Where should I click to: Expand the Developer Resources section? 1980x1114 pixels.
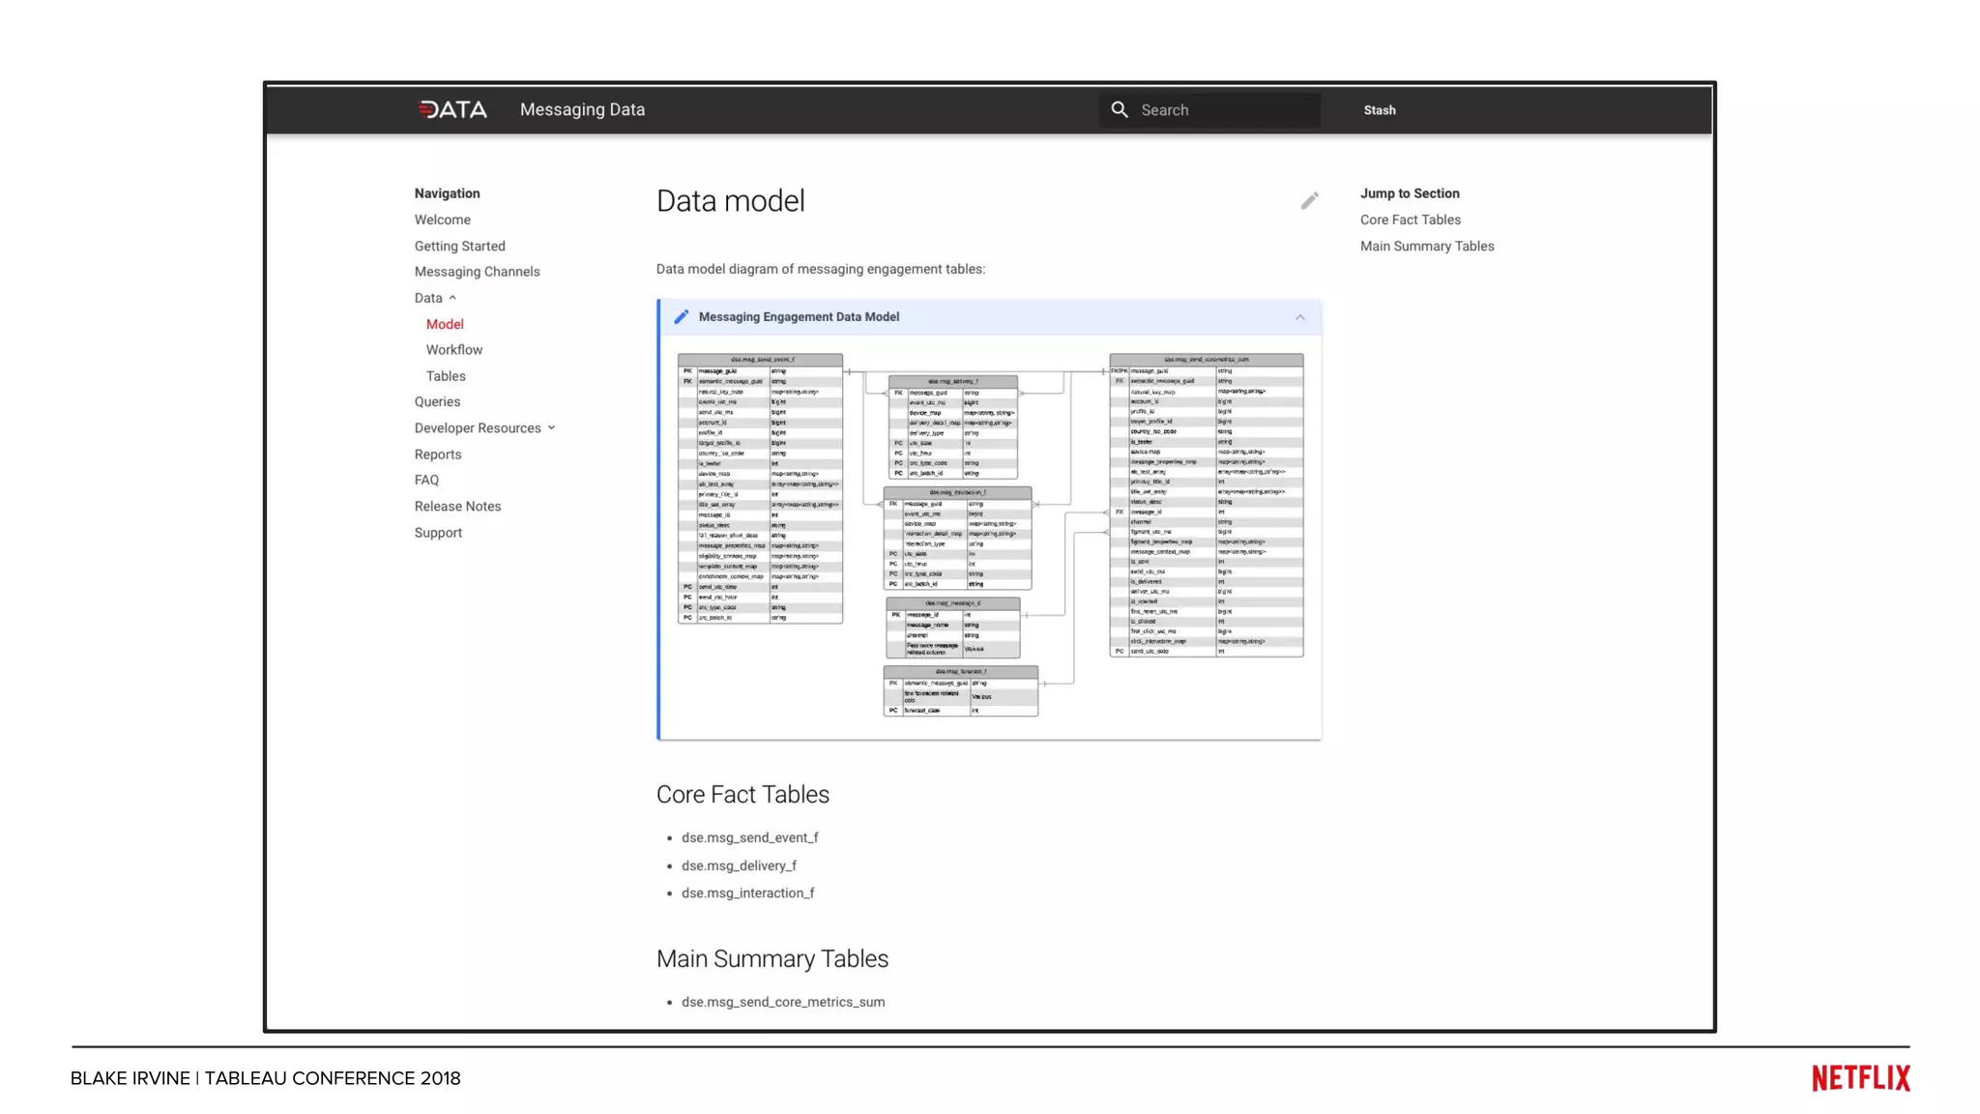point(551,427)
